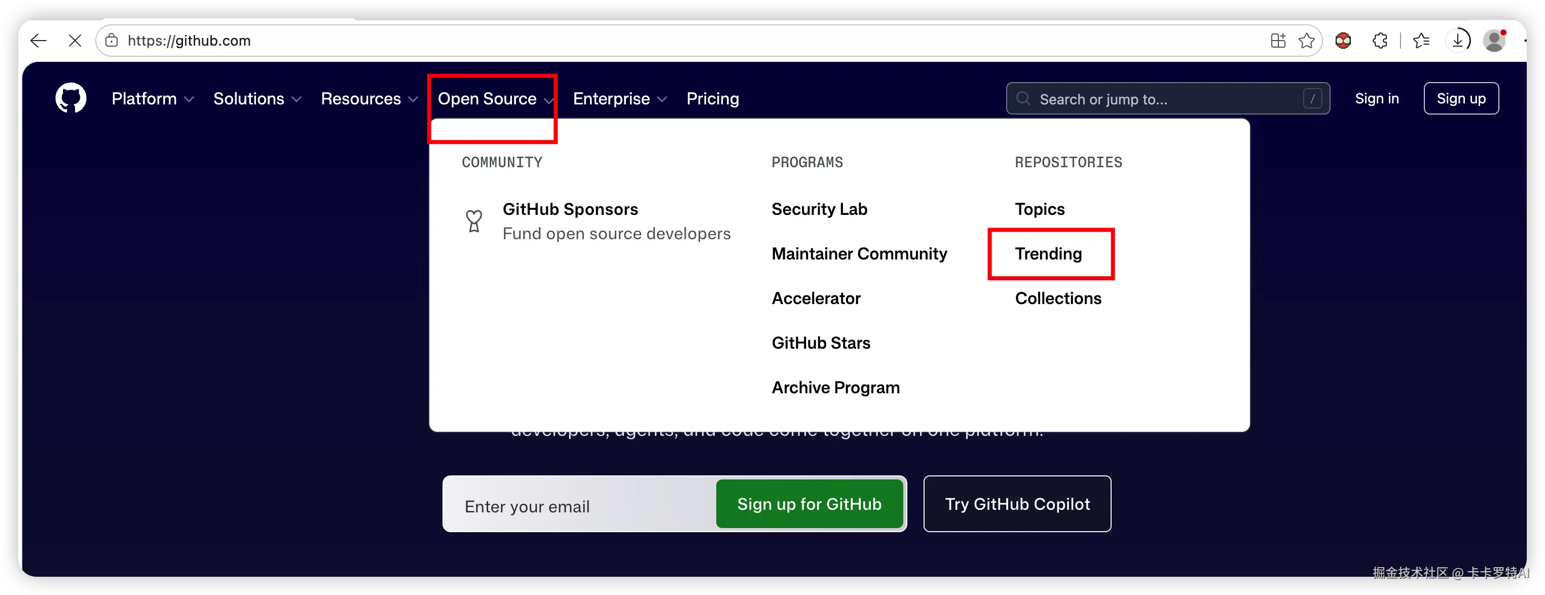
Task: Select Trending under Repositories
Action: tap(1048, 253)
